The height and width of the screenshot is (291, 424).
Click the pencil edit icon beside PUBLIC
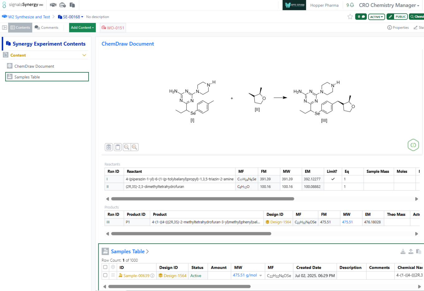click(390, 17)
